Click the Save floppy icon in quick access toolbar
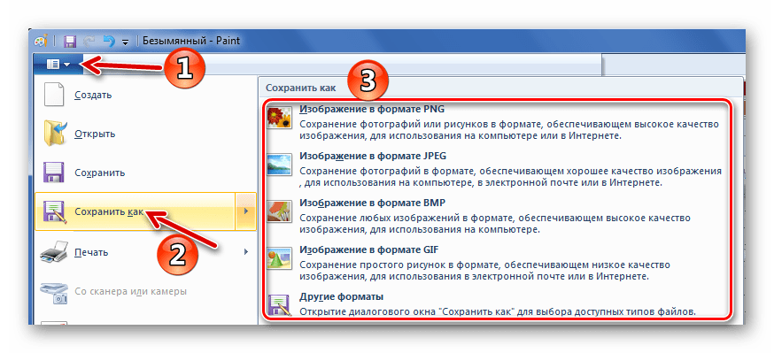The height and width of the screenshot is (353, 774). pos(71,41)
